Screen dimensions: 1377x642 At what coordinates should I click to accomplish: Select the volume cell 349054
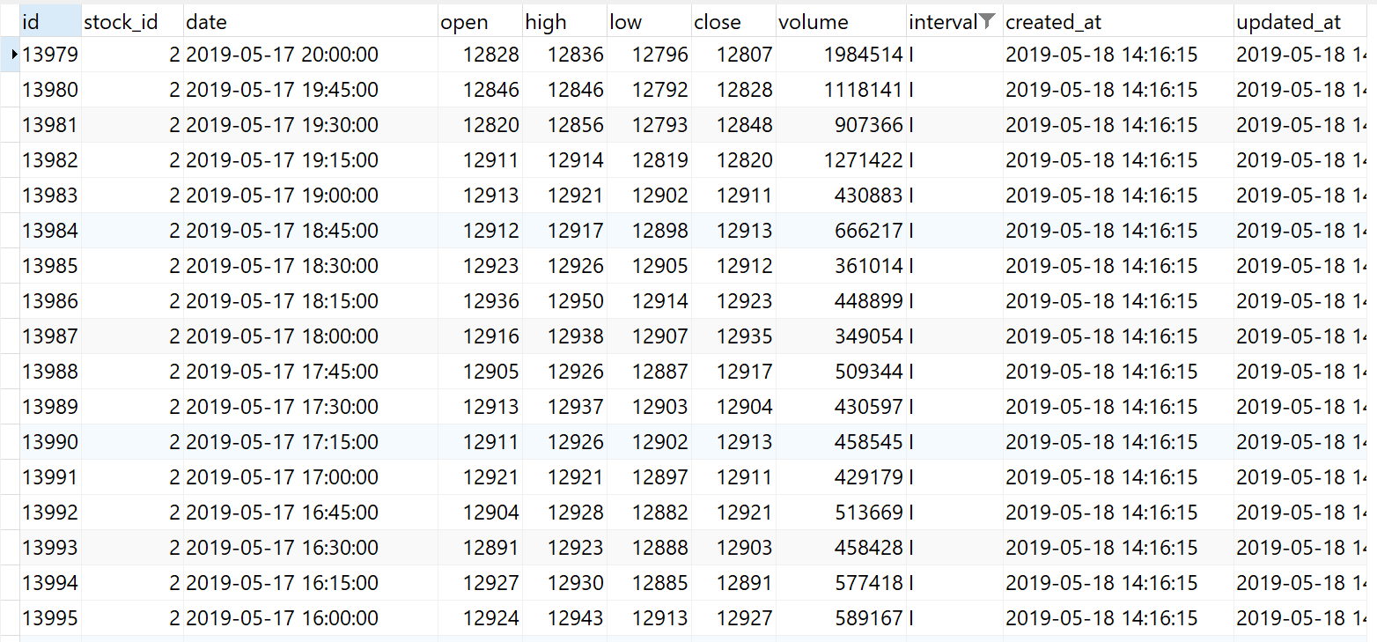[841, 336]
